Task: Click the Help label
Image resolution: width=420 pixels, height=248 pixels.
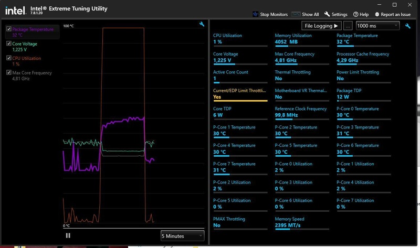Action: pyautogui.click(x=364, y=15)
